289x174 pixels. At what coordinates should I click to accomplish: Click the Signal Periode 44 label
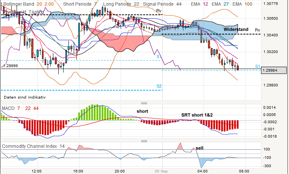[x=162, y=4]
